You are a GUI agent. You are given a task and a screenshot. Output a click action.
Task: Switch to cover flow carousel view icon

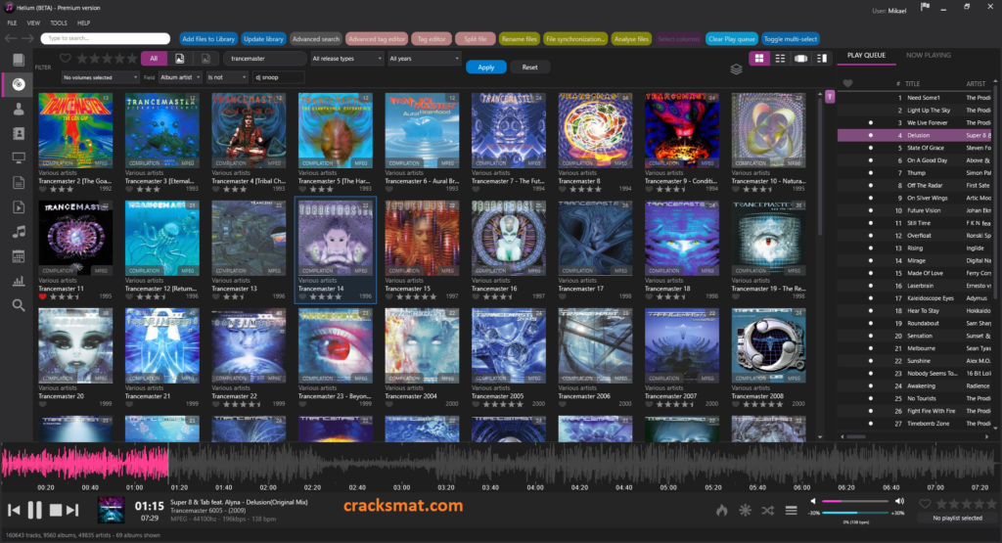point(800,58)
